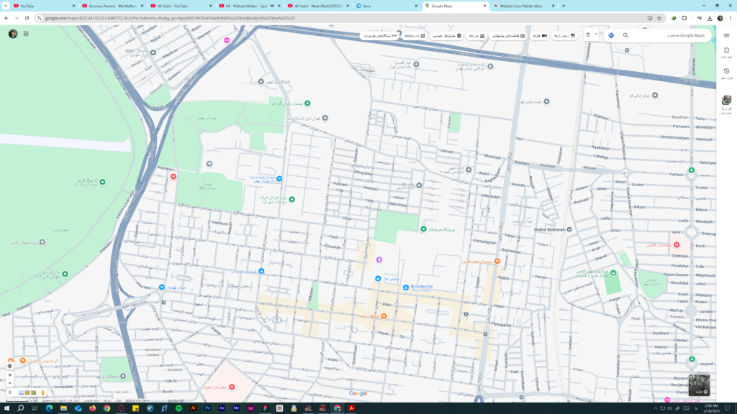Open the Google apps grid icon
Viewport: 737px width, 414px height.
(26, 34)
